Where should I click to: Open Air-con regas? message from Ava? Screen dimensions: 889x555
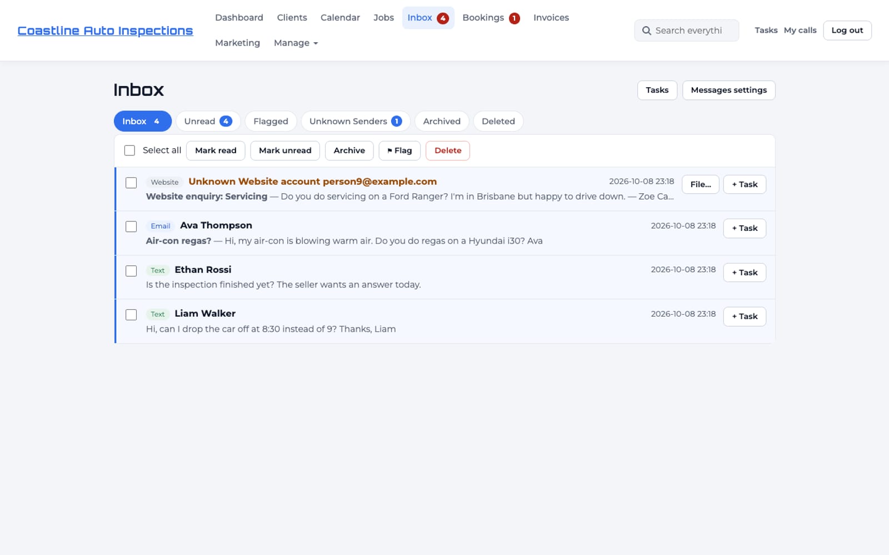(344, 241)
